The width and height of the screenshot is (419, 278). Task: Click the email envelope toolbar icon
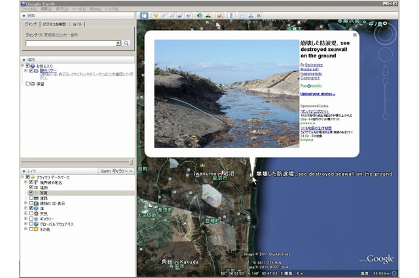coord(242,15)
